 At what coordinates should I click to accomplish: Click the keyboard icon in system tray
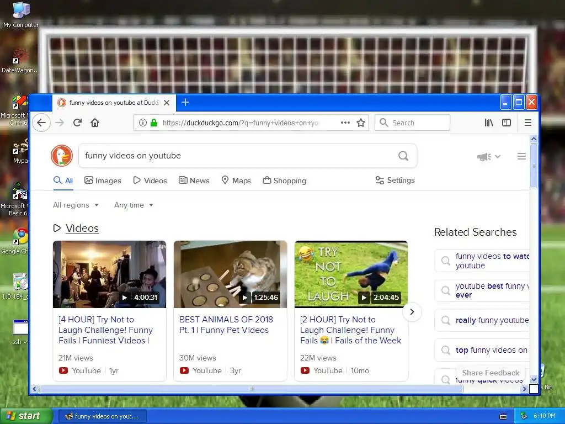[x=503, y=416]
